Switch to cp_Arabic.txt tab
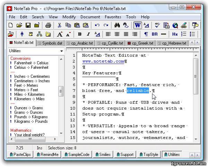Image resolution: width=208 pixels, height=167 pixels. [x=80, y=43]
